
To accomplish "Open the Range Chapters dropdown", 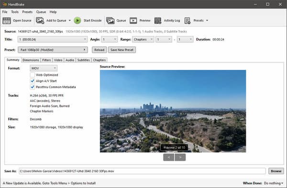I will coord(143,39).
